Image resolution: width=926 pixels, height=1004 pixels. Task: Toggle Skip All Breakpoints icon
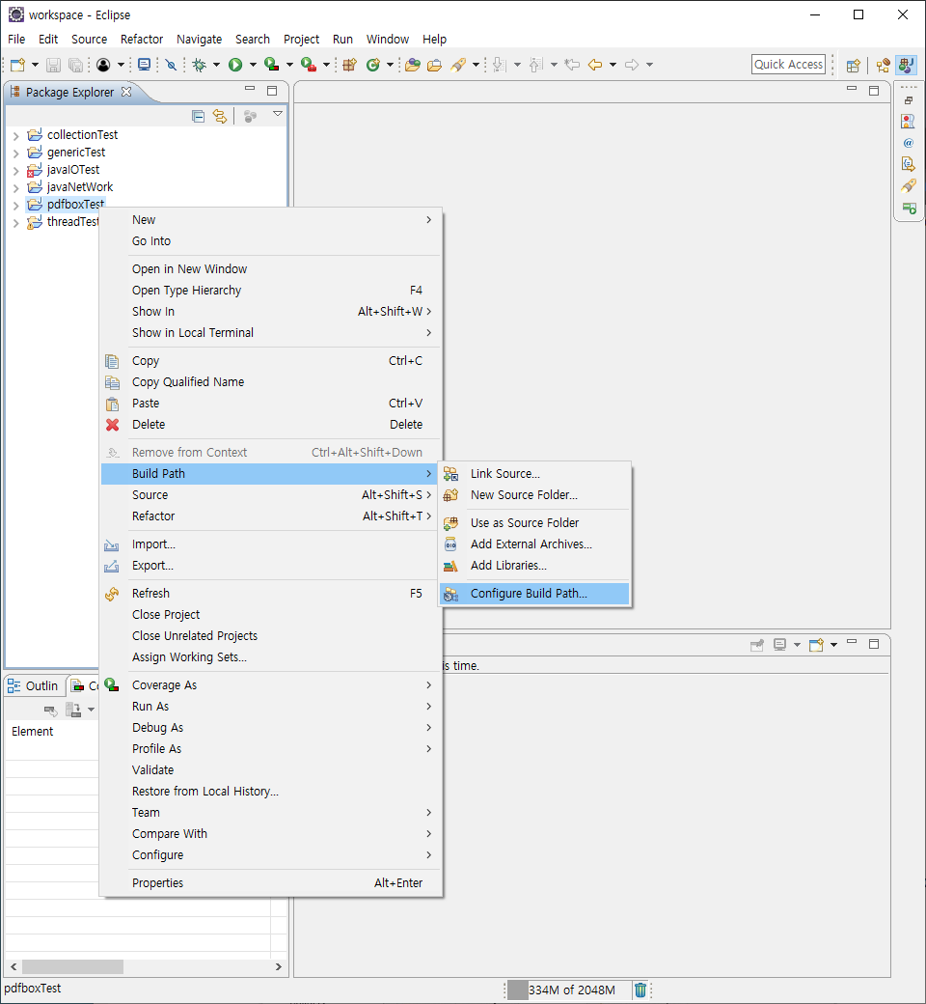[171, 65]
